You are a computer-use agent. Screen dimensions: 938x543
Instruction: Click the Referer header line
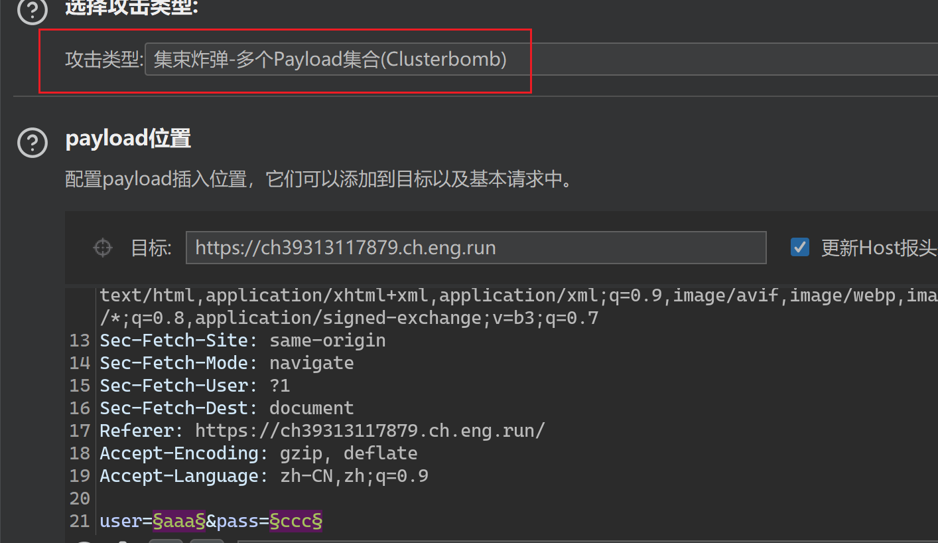322,431
